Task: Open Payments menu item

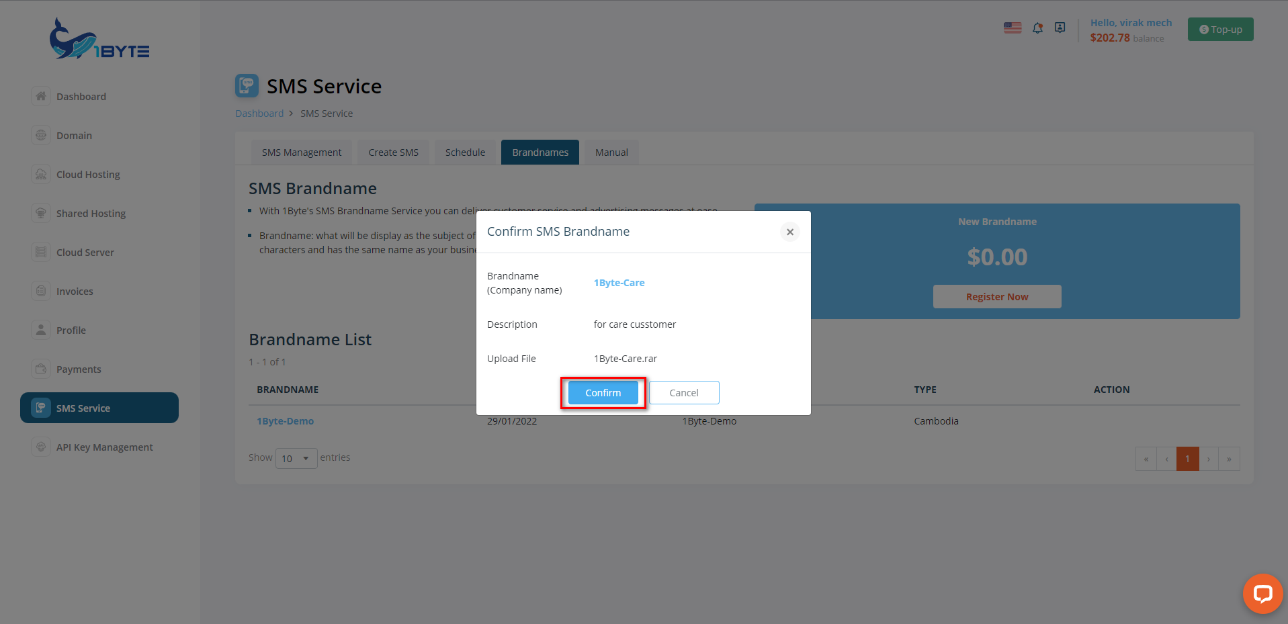Action: (x=79, y=369)
